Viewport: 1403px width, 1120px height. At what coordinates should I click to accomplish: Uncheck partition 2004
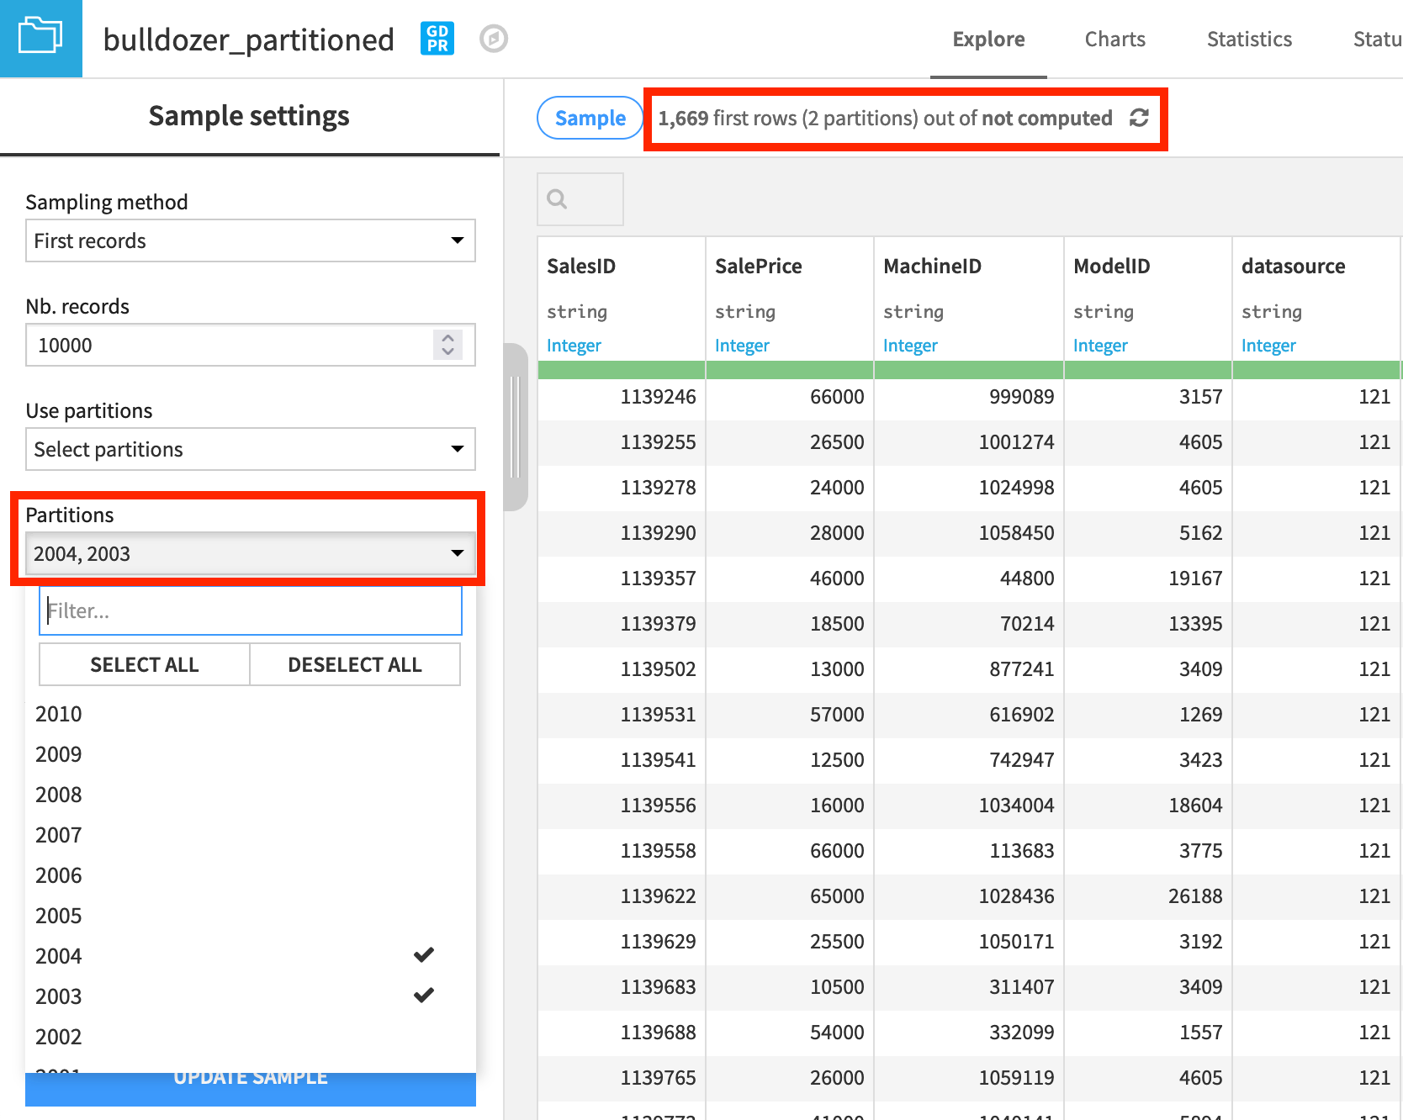pyautogui.click(x=251, y=956)
